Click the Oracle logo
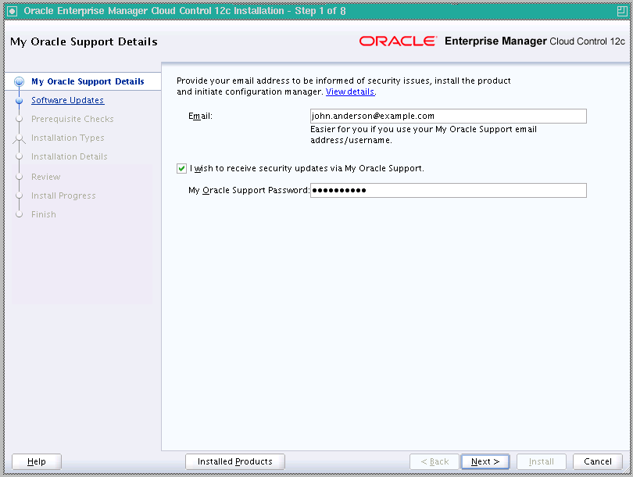The width and height of the screenshot is (633, 477). [398, 41]
